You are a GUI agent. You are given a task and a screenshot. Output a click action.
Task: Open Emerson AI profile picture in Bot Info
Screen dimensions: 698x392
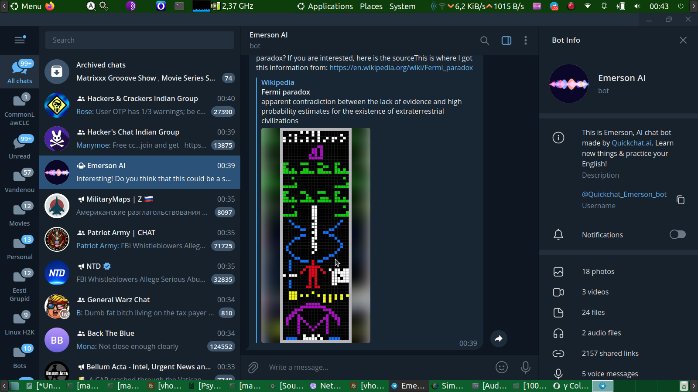pos(569,84)
